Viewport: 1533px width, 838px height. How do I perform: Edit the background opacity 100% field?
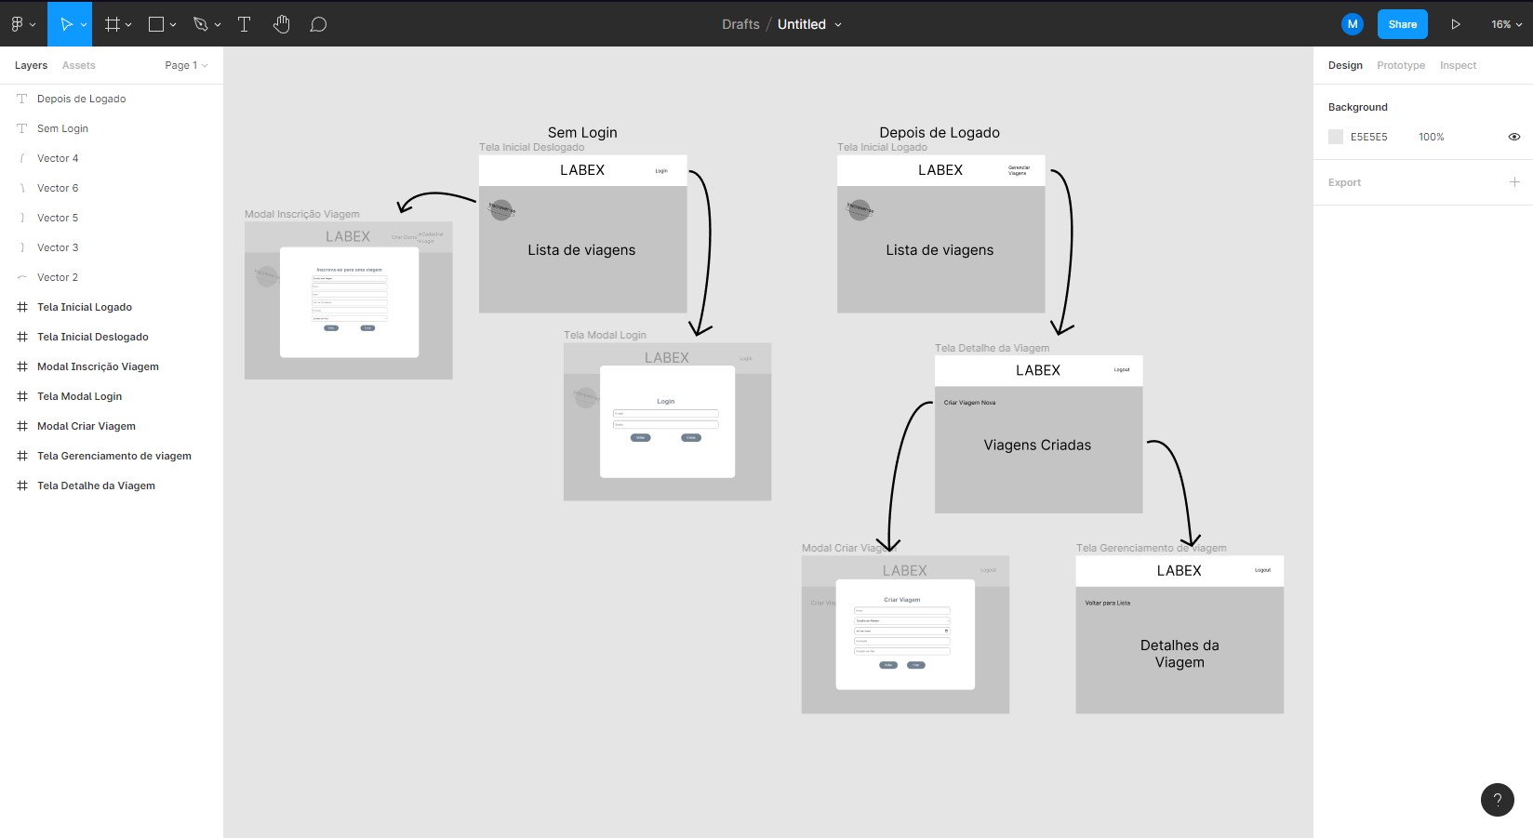1431,137
